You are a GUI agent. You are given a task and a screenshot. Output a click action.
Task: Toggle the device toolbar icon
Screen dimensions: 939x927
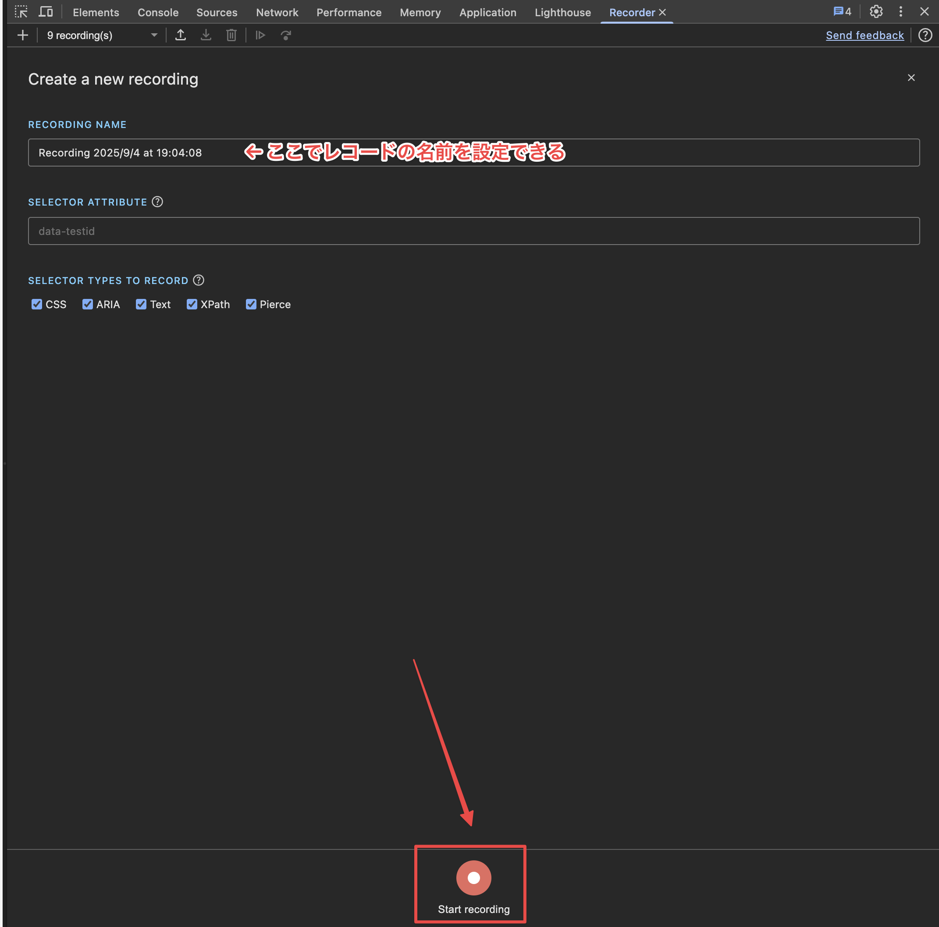[x=46, y=12]
